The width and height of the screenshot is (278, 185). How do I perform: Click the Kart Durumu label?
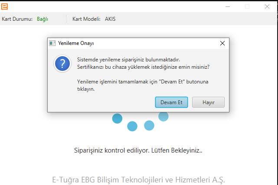click(17, 19)
